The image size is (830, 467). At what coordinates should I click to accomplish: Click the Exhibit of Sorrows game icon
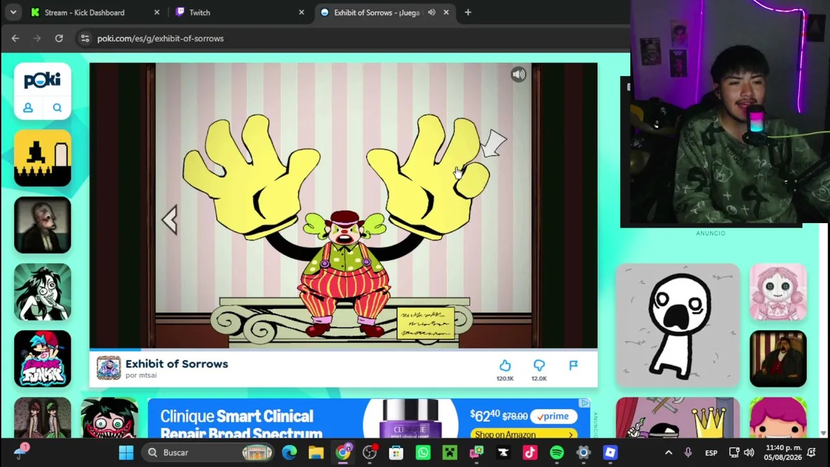coord(109,368)
